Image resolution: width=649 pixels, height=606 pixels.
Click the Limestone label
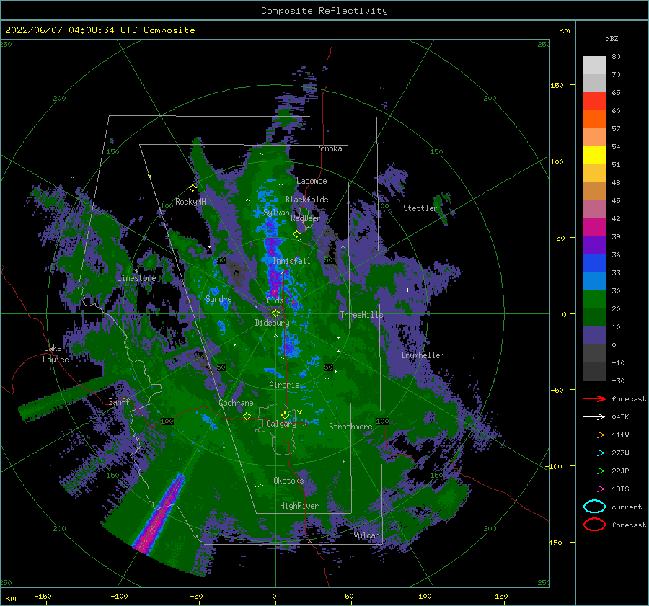click(x=136, y=278)
